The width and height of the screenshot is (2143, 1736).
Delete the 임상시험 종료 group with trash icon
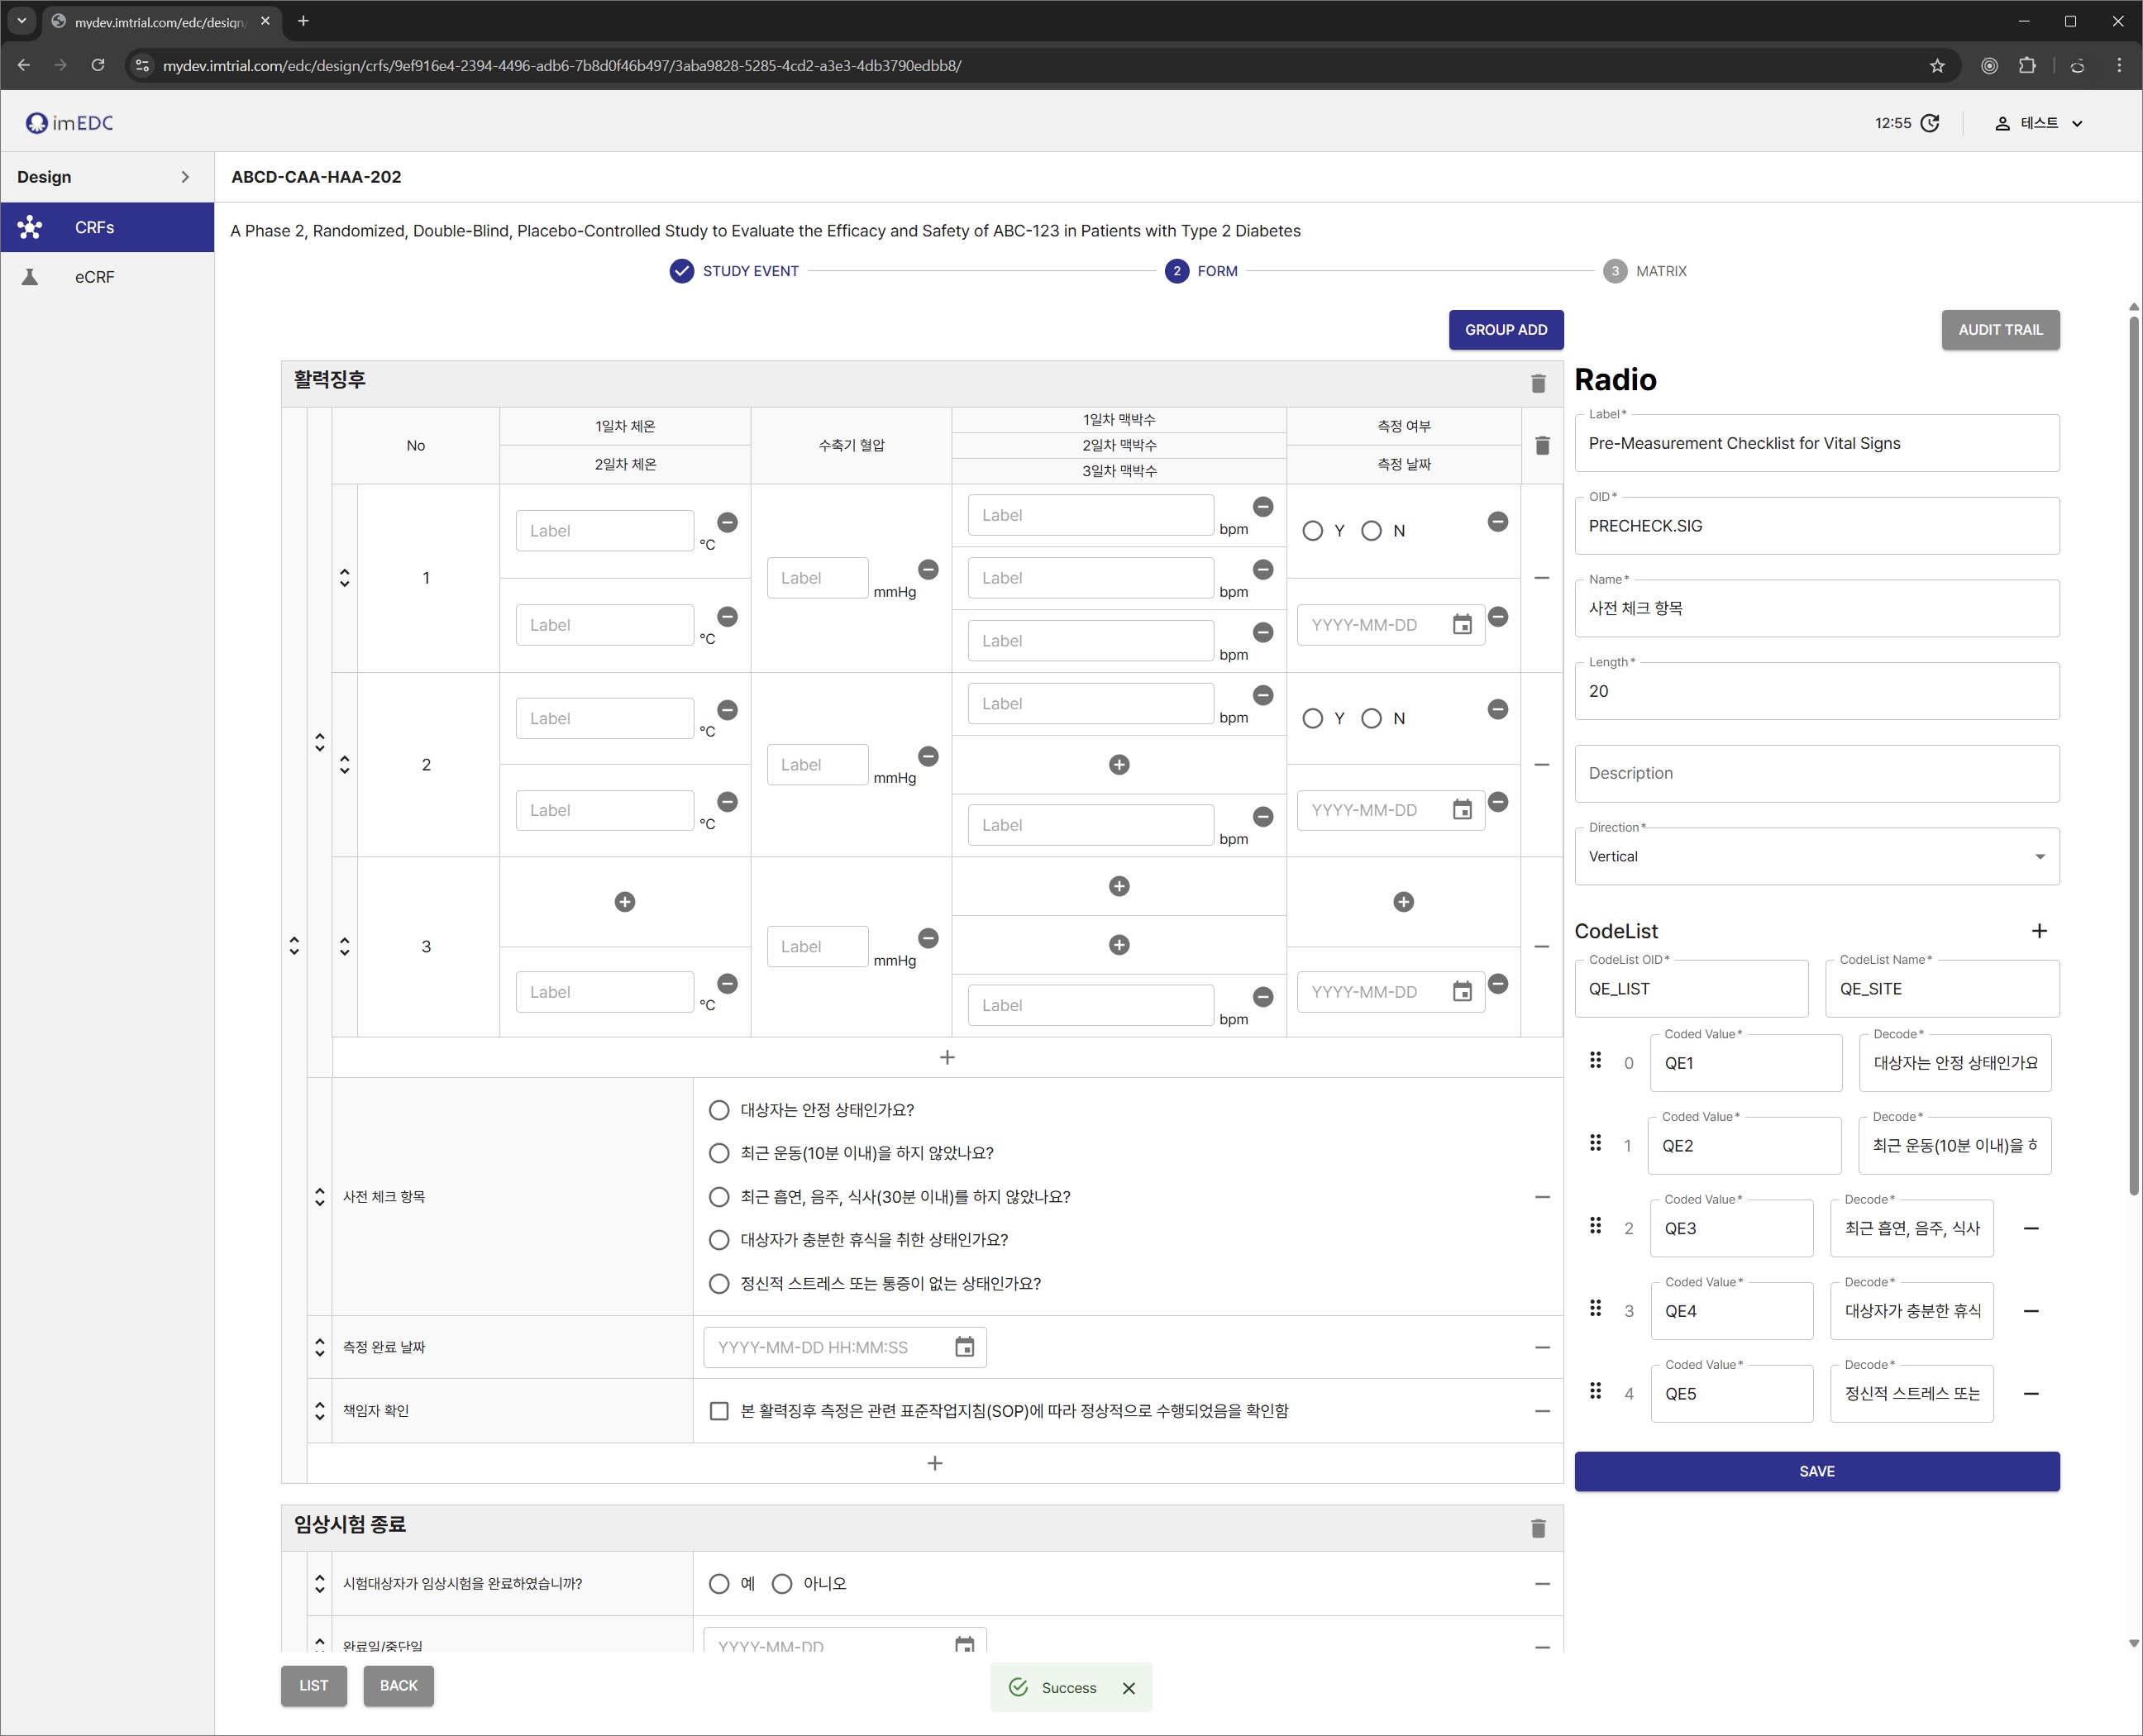pos(1538,1528)
